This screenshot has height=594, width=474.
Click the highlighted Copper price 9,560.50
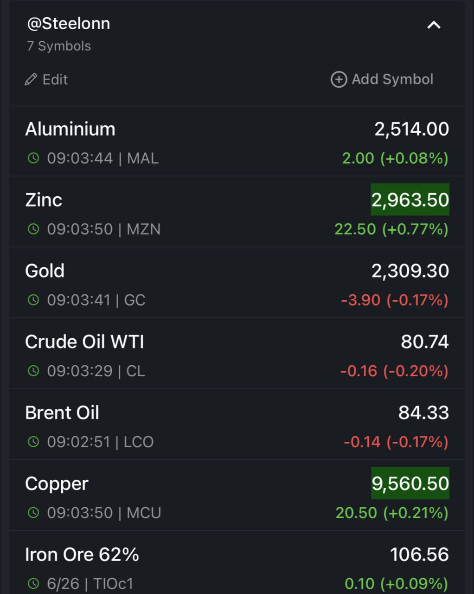coord(410,483)
